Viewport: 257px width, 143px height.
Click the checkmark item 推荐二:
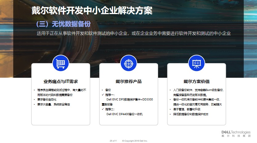[110, 109]
